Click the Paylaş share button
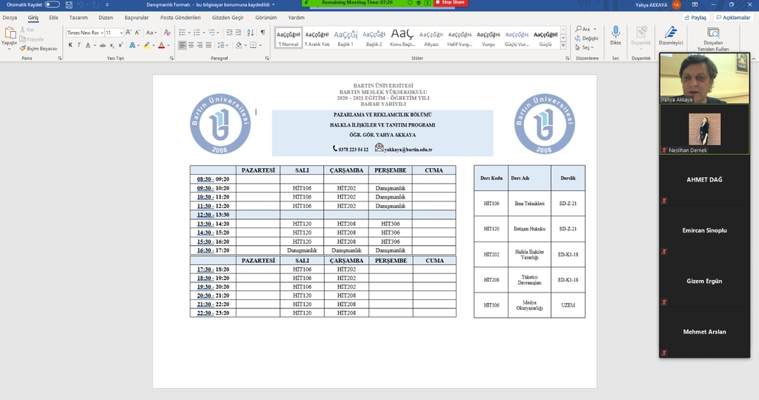 click(x=696, y=17)
